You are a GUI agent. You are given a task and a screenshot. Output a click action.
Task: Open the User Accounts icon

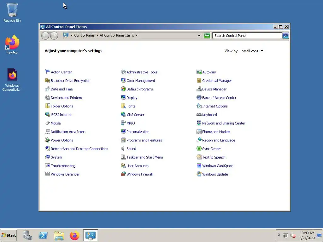coord(123,165)
